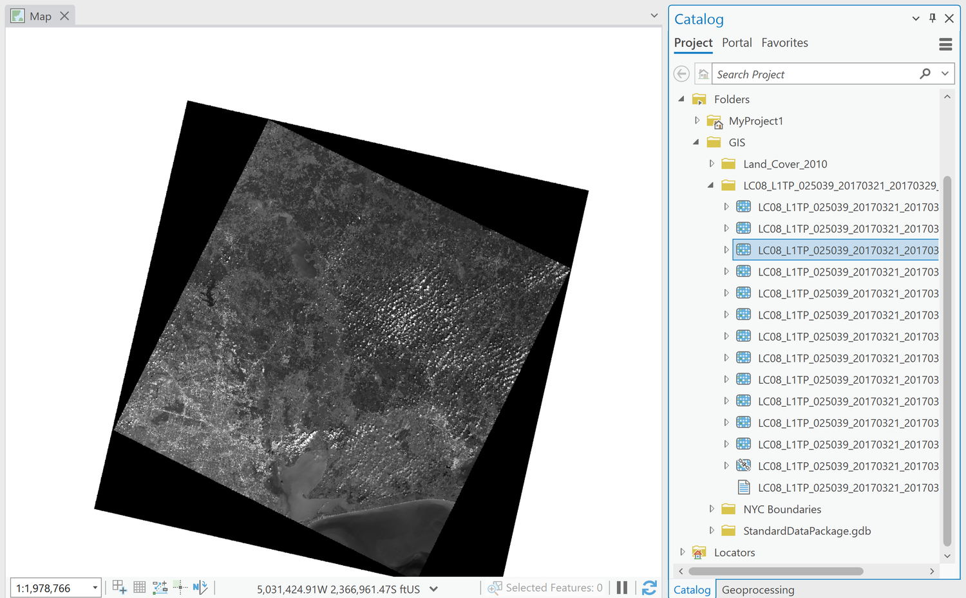966x598 pixels.
Task: Switch to the Geoprocessing tab
Action: pyautogui.click(x=758, y=589)
